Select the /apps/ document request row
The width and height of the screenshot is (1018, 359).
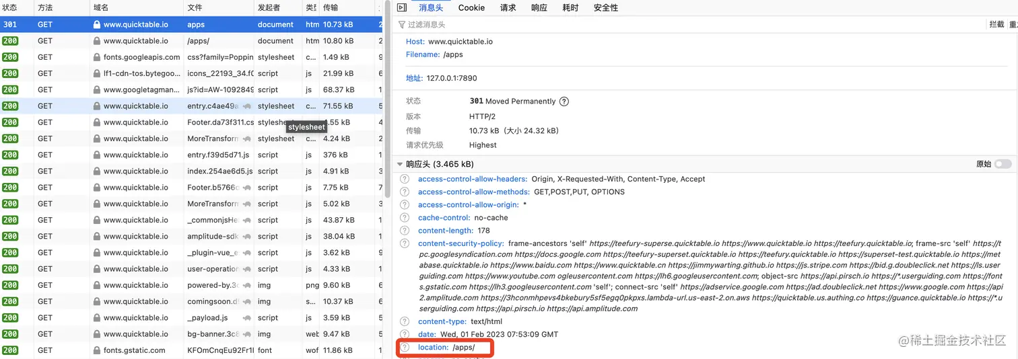pyautogui.click(x=191, y=41)
